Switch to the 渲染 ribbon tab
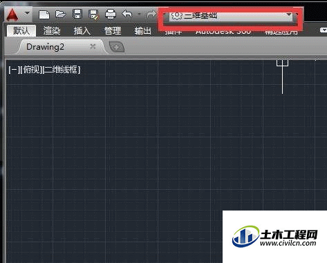The width and height of the screenshot is (327, 263). tap(52, 31)
